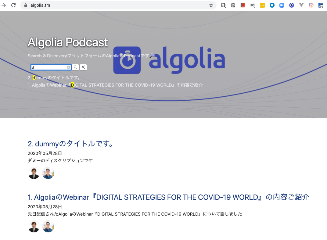327x240 pixels.
Task: Click second avatar under episode 1
Action: tap(48, 226)
